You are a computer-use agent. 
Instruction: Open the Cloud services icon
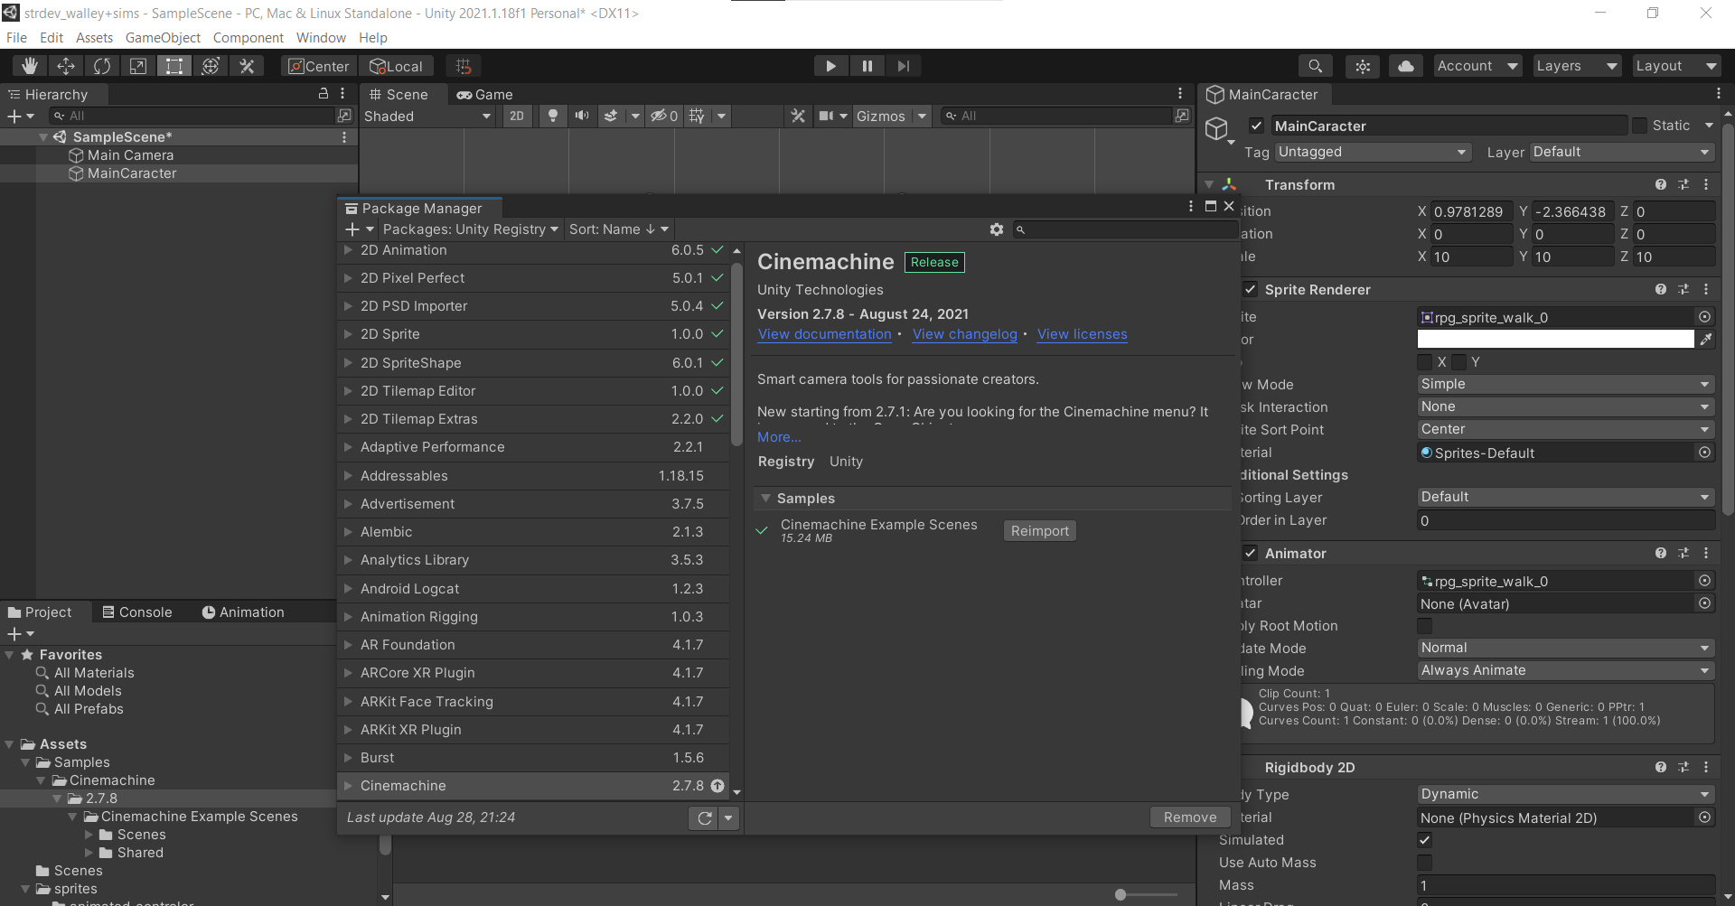pyautogui.click(x=1406, y=66)
